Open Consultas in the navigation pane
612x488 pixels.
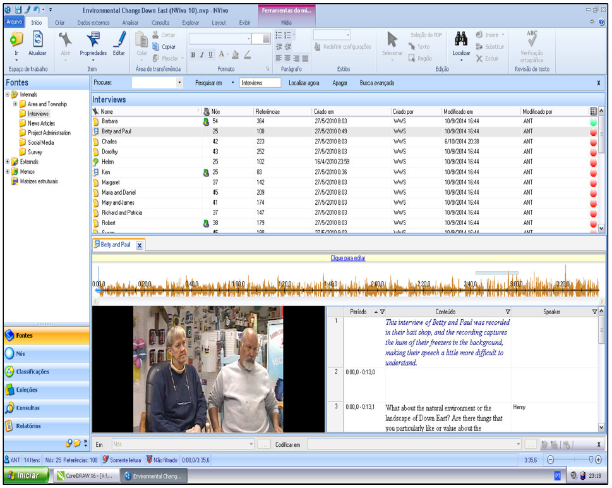click(28, 408)
